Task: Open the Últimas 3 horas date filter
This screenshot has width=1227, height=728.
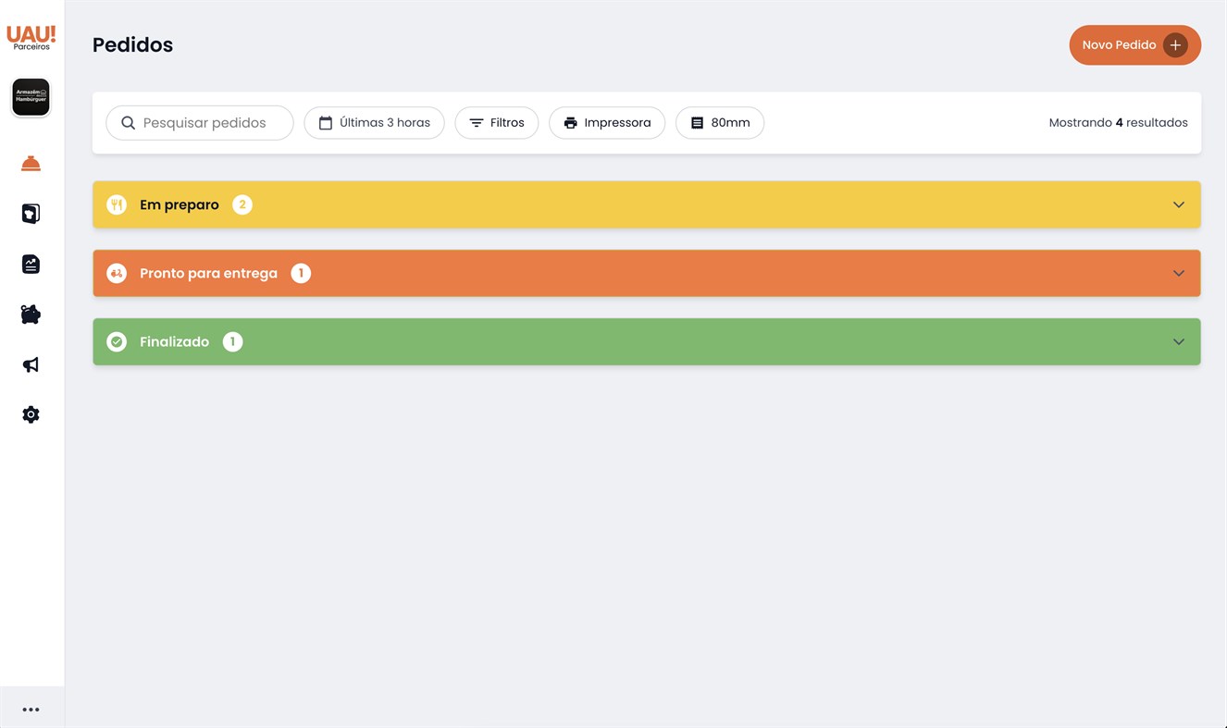Action: tap(374, 123)
